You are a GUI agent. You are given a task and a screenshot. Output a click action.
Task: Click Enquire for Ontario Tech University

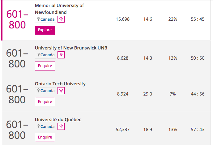point(45,101)
